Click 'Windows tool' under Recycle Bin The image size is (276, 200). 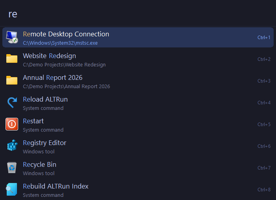click(x=39, y=174)
